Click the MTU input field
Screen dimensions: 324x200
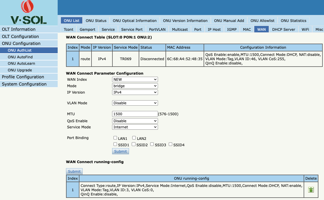pos(135,114)
